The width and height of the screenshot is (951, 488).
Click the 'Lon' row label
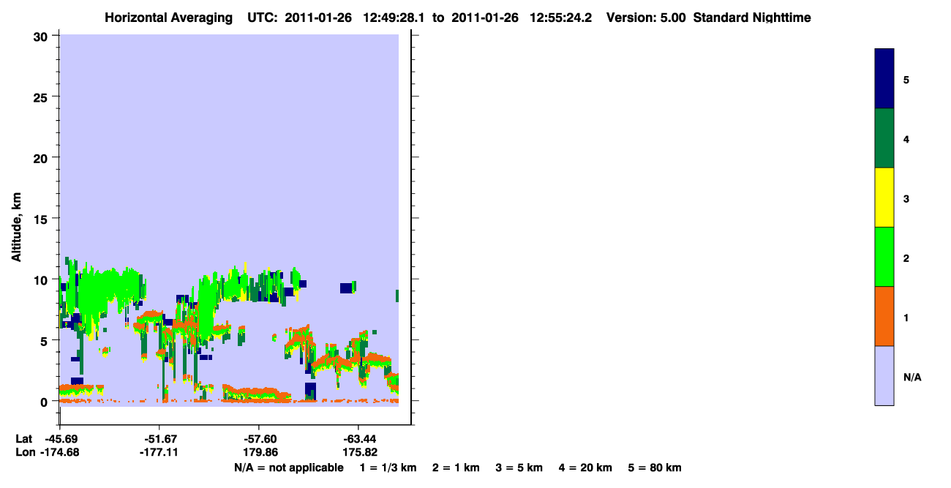pyautogui.click(x=24, y=452)
